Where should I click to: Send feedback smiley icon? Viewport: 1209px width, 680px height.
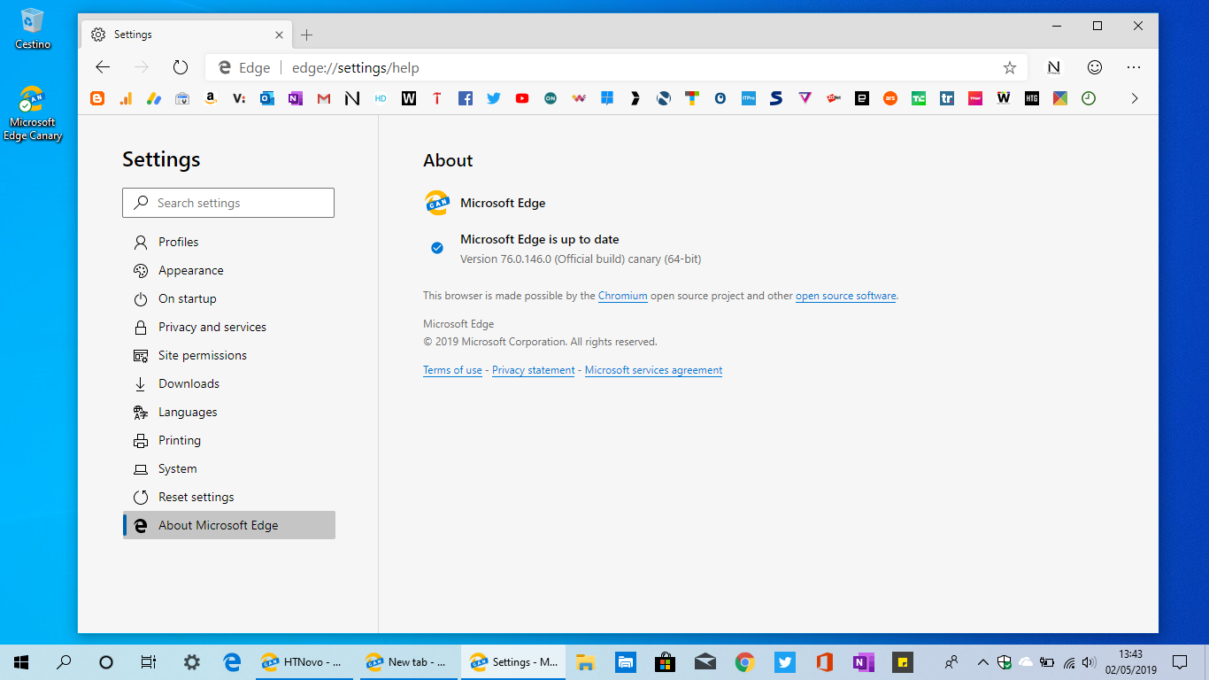(1095, 67)
